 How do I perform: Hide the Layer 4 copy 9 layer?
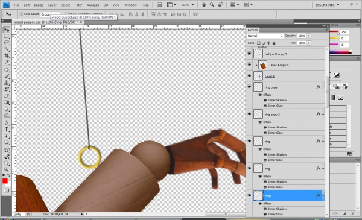pyautogui.click(x=249, y=65)
